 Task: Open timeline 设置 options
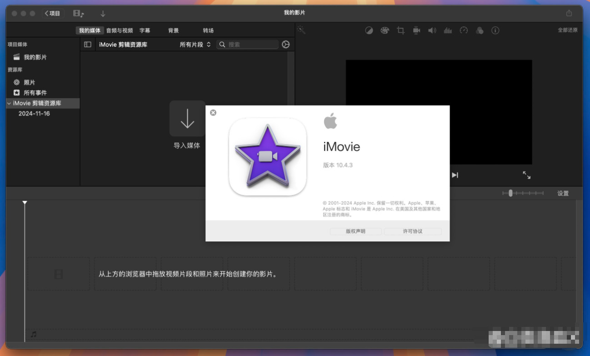coord(563,193)
